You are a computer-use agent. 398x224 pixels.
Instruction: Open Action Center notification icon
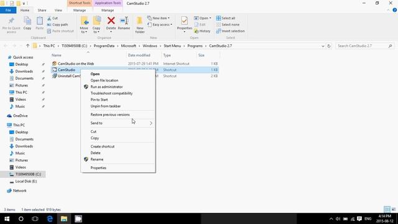tap(359, 218)
